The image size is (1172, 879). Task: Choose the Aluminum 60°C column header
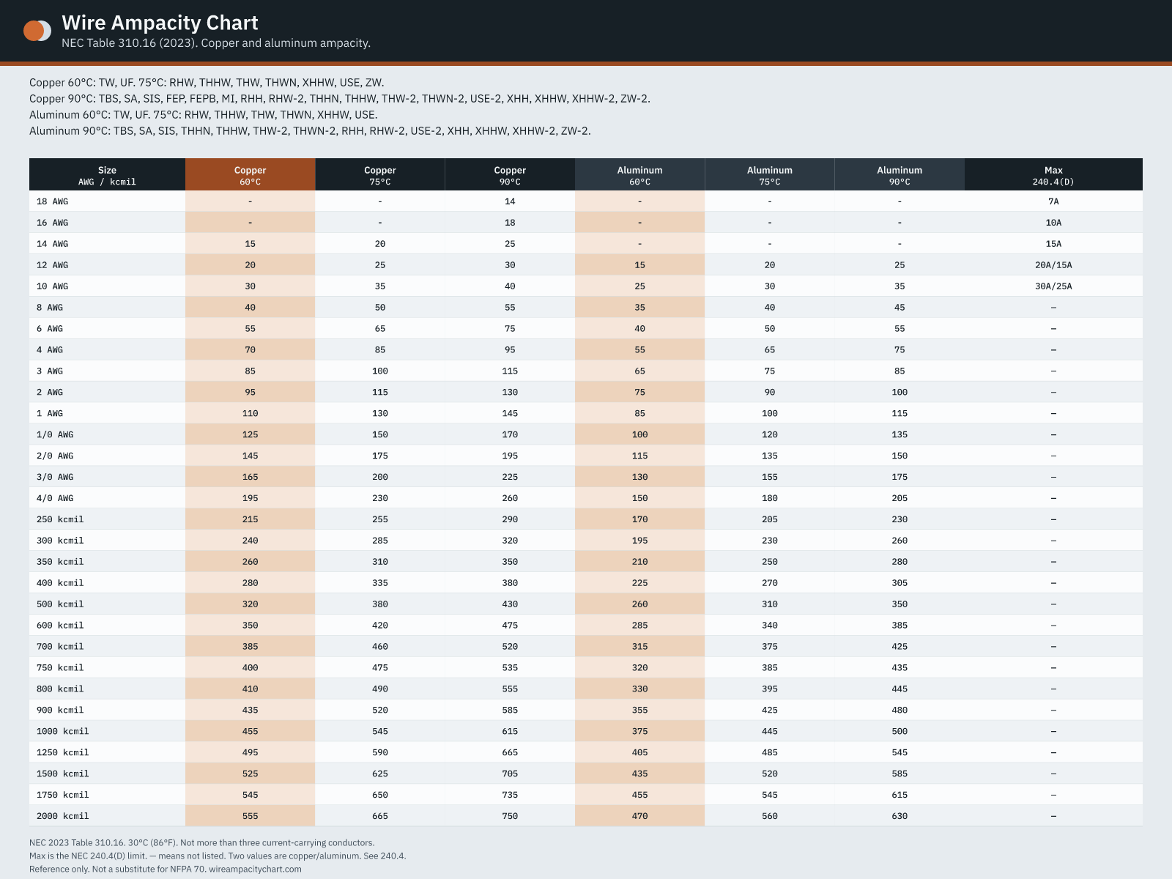pyautogui.click(x=639, y=175)
